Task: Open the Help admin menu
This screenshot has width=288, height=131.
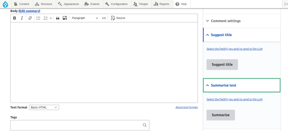Action: tap(181, 4)
